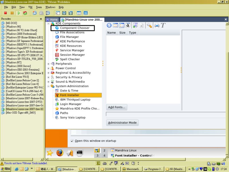Toggle the sidebar display toolbar icon
The height and width of the screenshot is (172, 229).
click(x=58, y=13)
